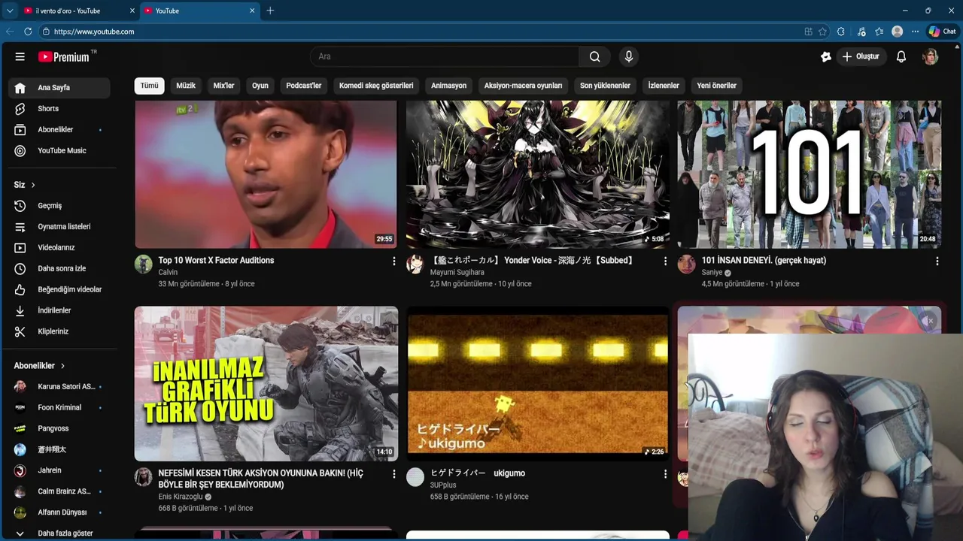Open Beğendiğim videolar list
The width and height of the screenshot is (963, 541).
59,289
